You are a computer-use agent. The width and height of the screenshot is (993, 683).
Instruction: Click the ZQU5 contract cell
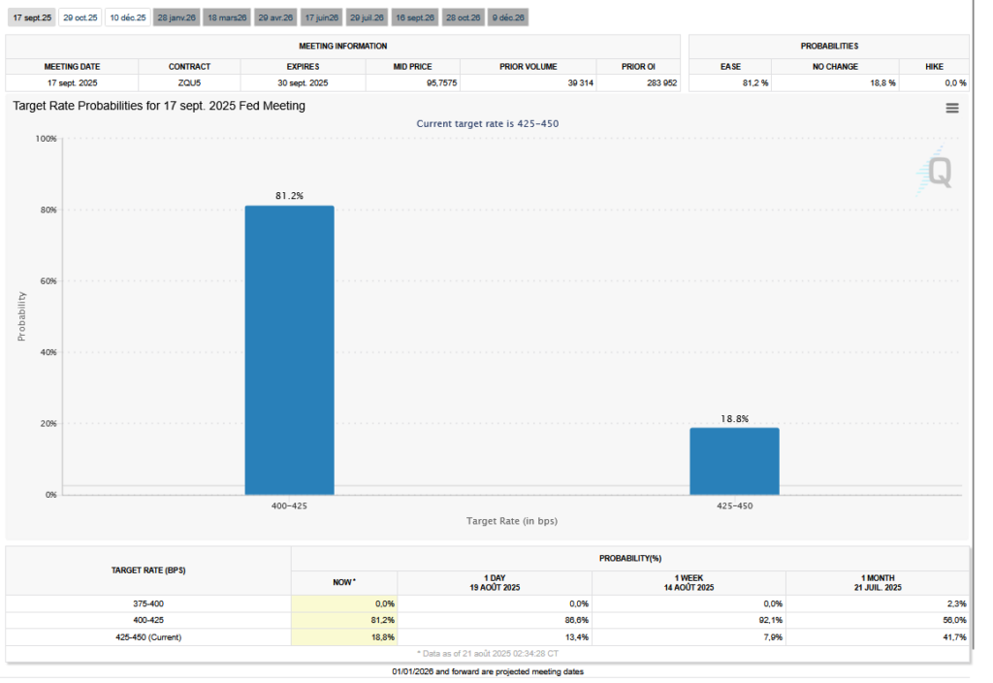pyautogui.click(x=189, y=83)
